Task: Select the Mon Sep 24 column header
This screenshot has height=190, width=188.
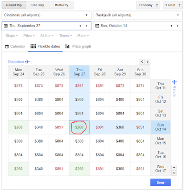Action: (18, 72)
